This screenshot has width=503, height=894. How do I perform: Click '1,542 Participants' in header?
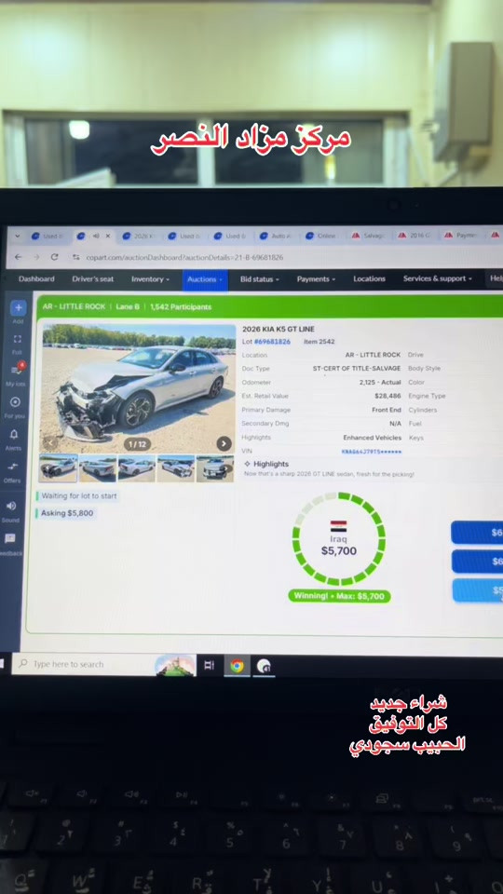click(x=181, y=306)
